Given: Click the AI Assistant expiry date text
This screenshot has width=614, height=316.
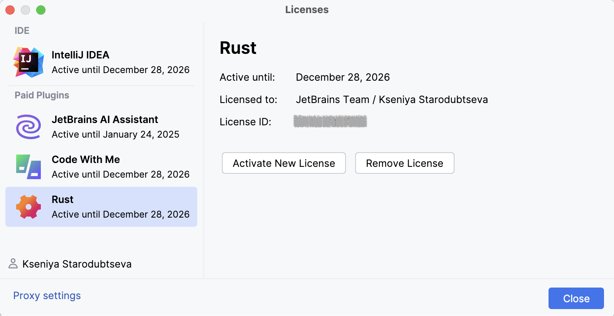Looking at the screenshot, I should click(116, 135).
